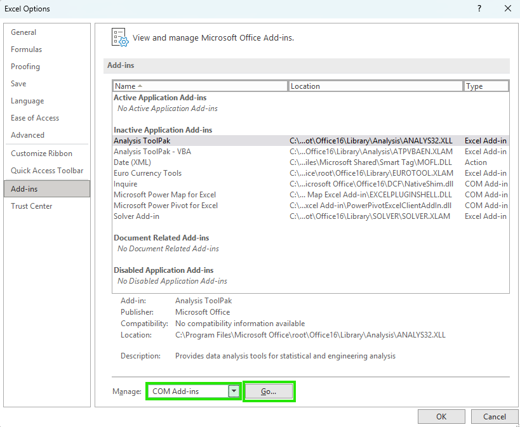Screen dimensions: 520x427
Task: Click the Document Related Add-ins heading
Action: (161, 238)
